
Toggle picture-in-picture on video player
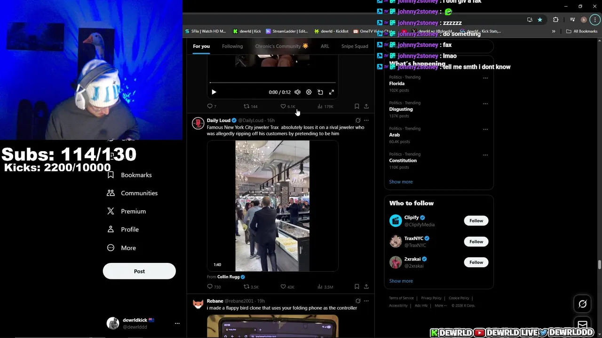pyautogui.click(x=320, y=92)
